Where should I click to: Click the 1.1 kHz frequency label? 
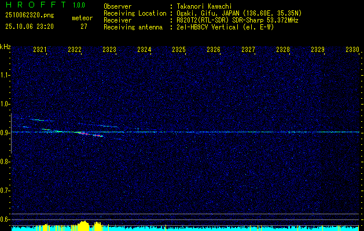(x=5, y=75)
